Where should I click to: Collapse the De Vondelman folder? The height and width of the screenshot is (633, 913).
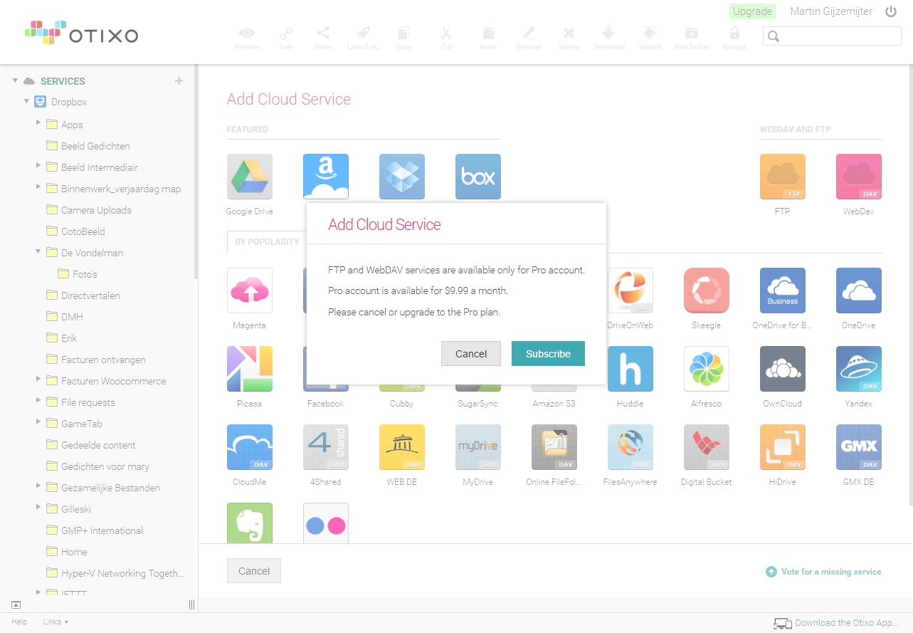(38, 251)
